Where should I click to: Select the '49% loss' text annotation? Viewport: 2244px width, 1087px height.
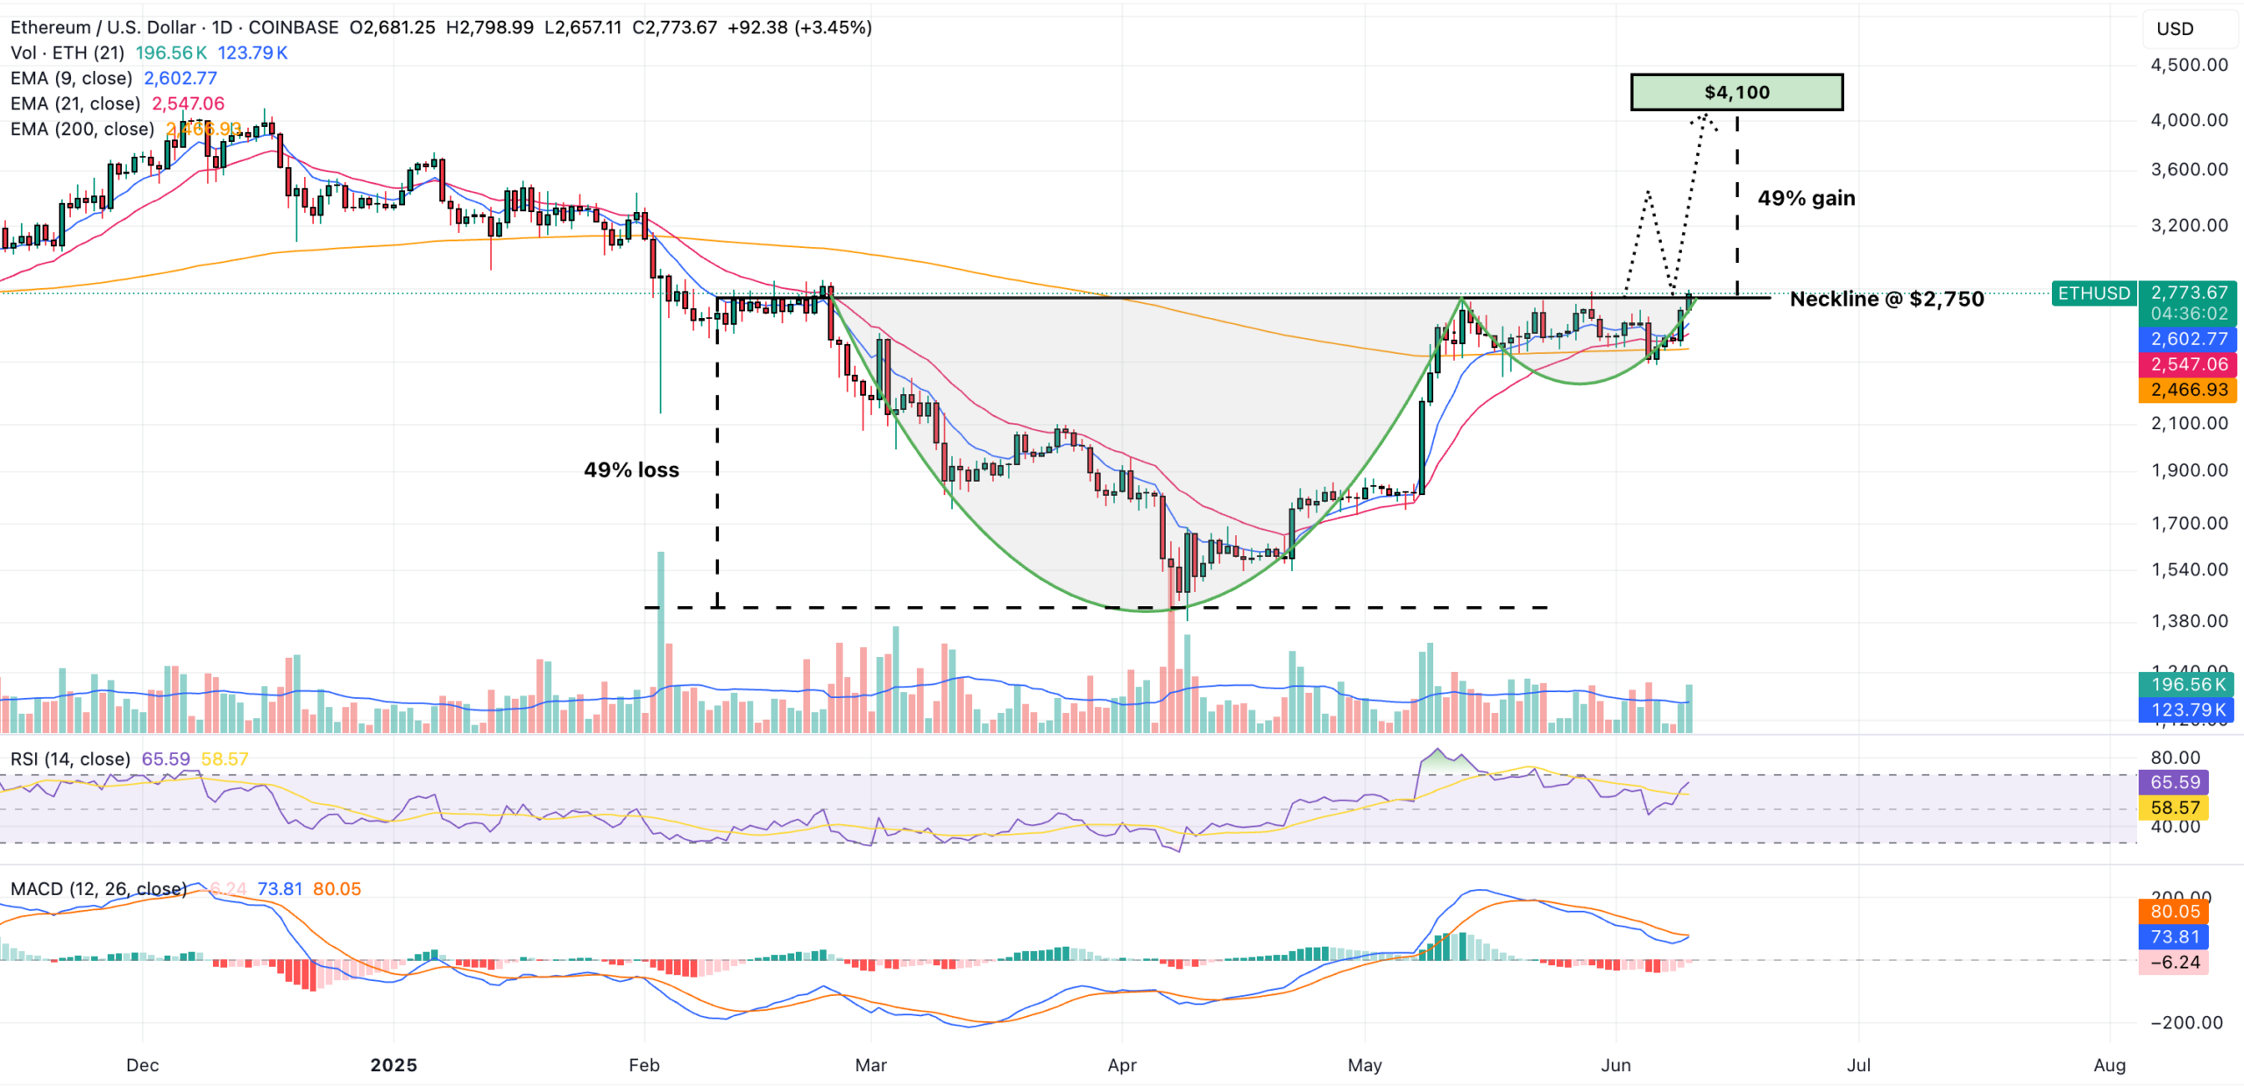631,469
